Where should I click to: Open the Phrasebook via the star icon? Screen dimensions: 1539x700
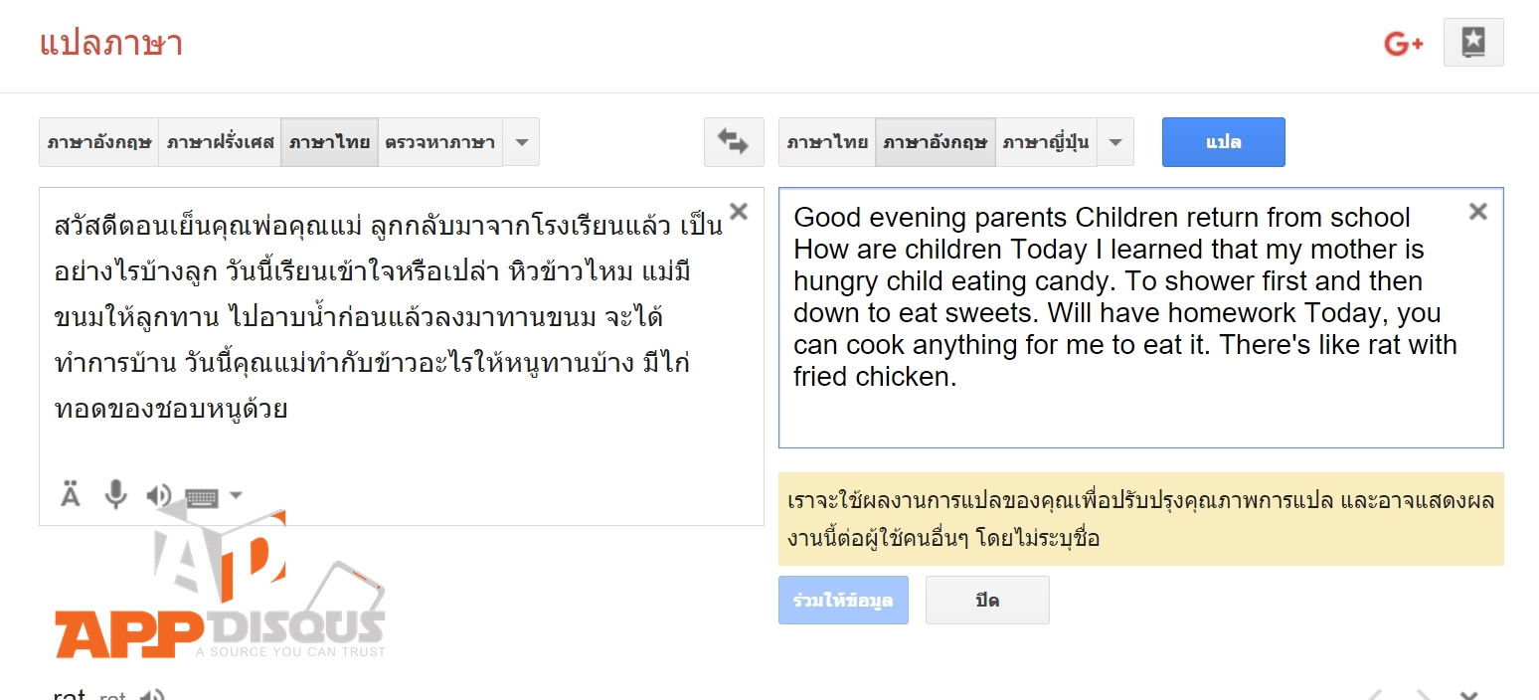pos(1473,42)
